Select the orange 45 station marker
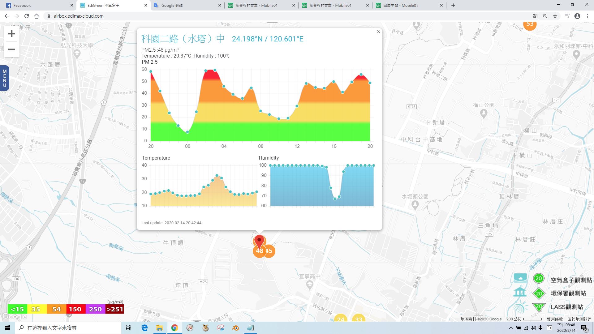The width and height of the screenshot is (594, 334). tap(270, 251)
